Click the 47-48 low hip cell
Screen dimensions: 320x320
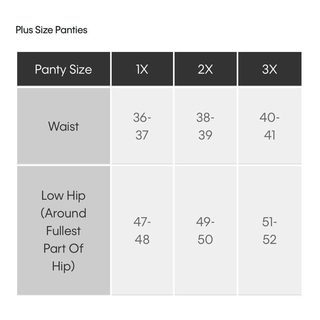(x=142, y=230)
